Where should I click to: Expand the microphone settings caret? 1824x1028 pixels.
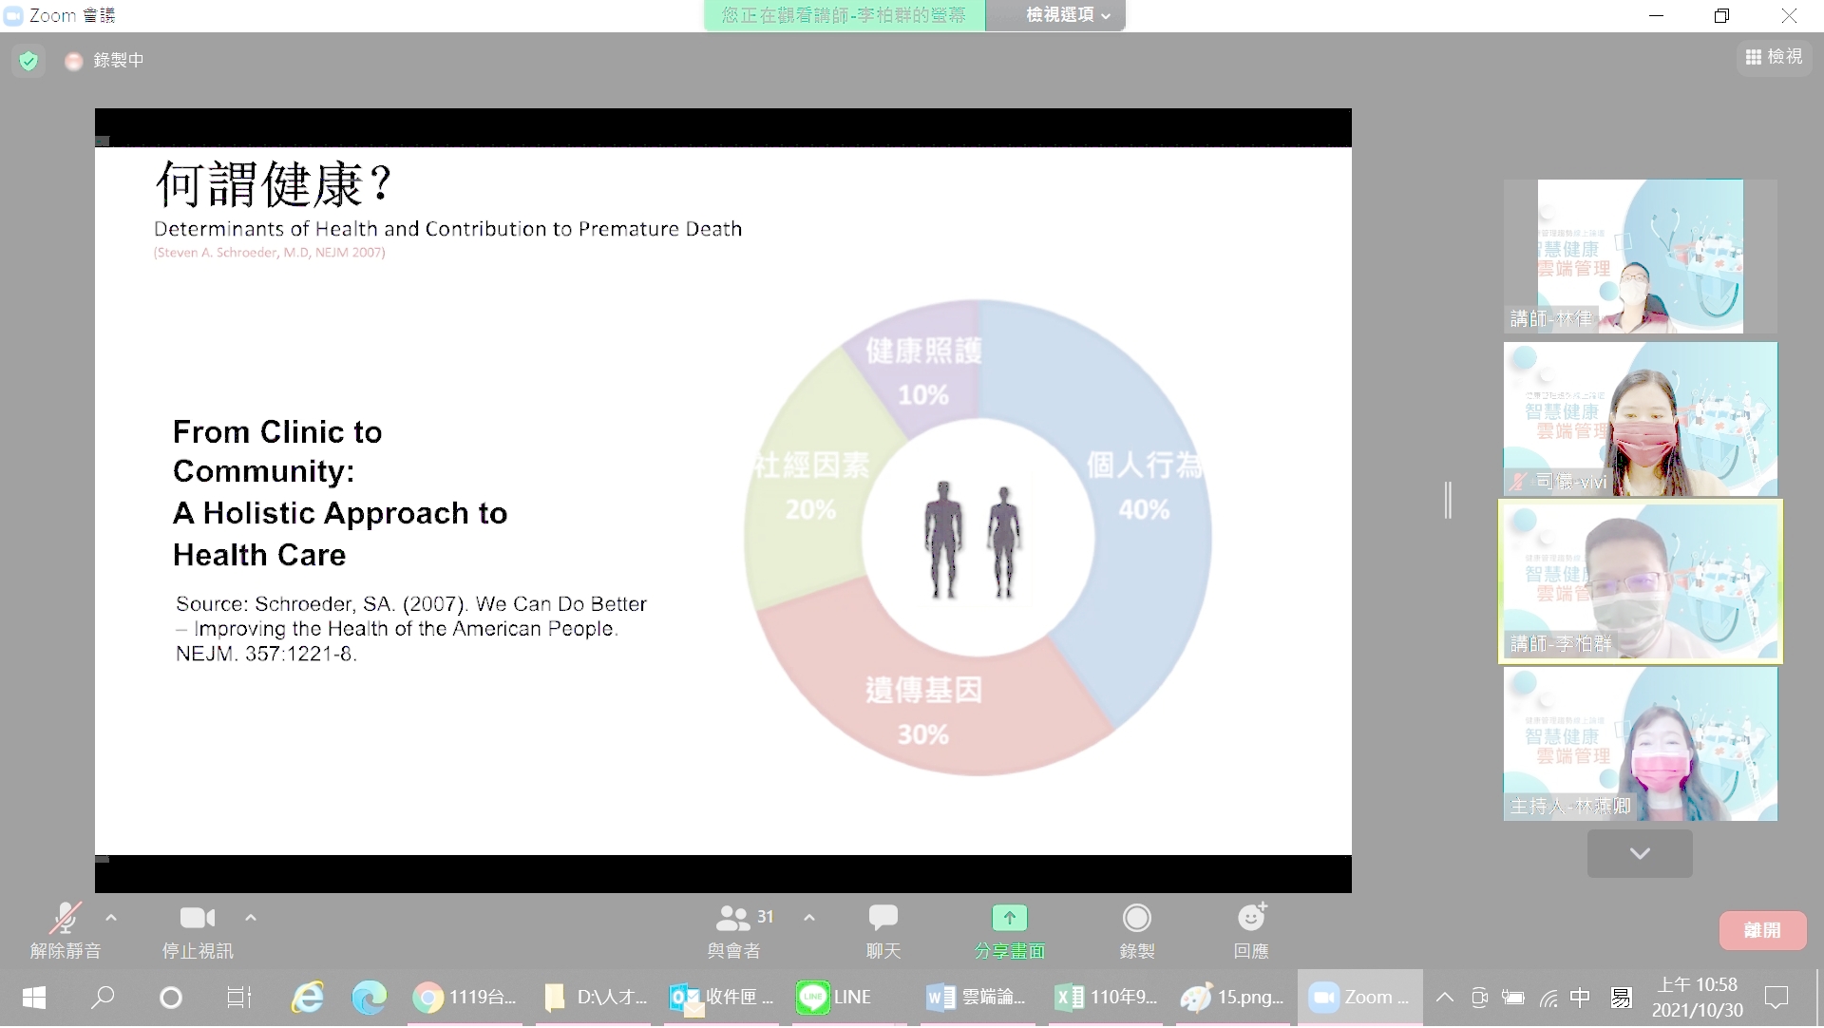point(110,918)
